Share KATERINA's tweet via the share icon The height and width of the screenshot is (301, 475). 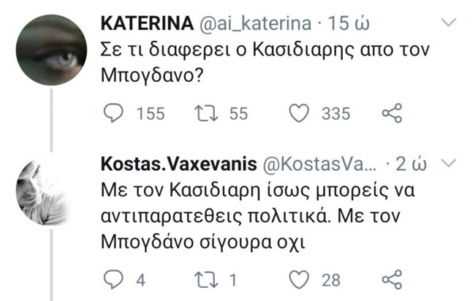tap(392, 113)
